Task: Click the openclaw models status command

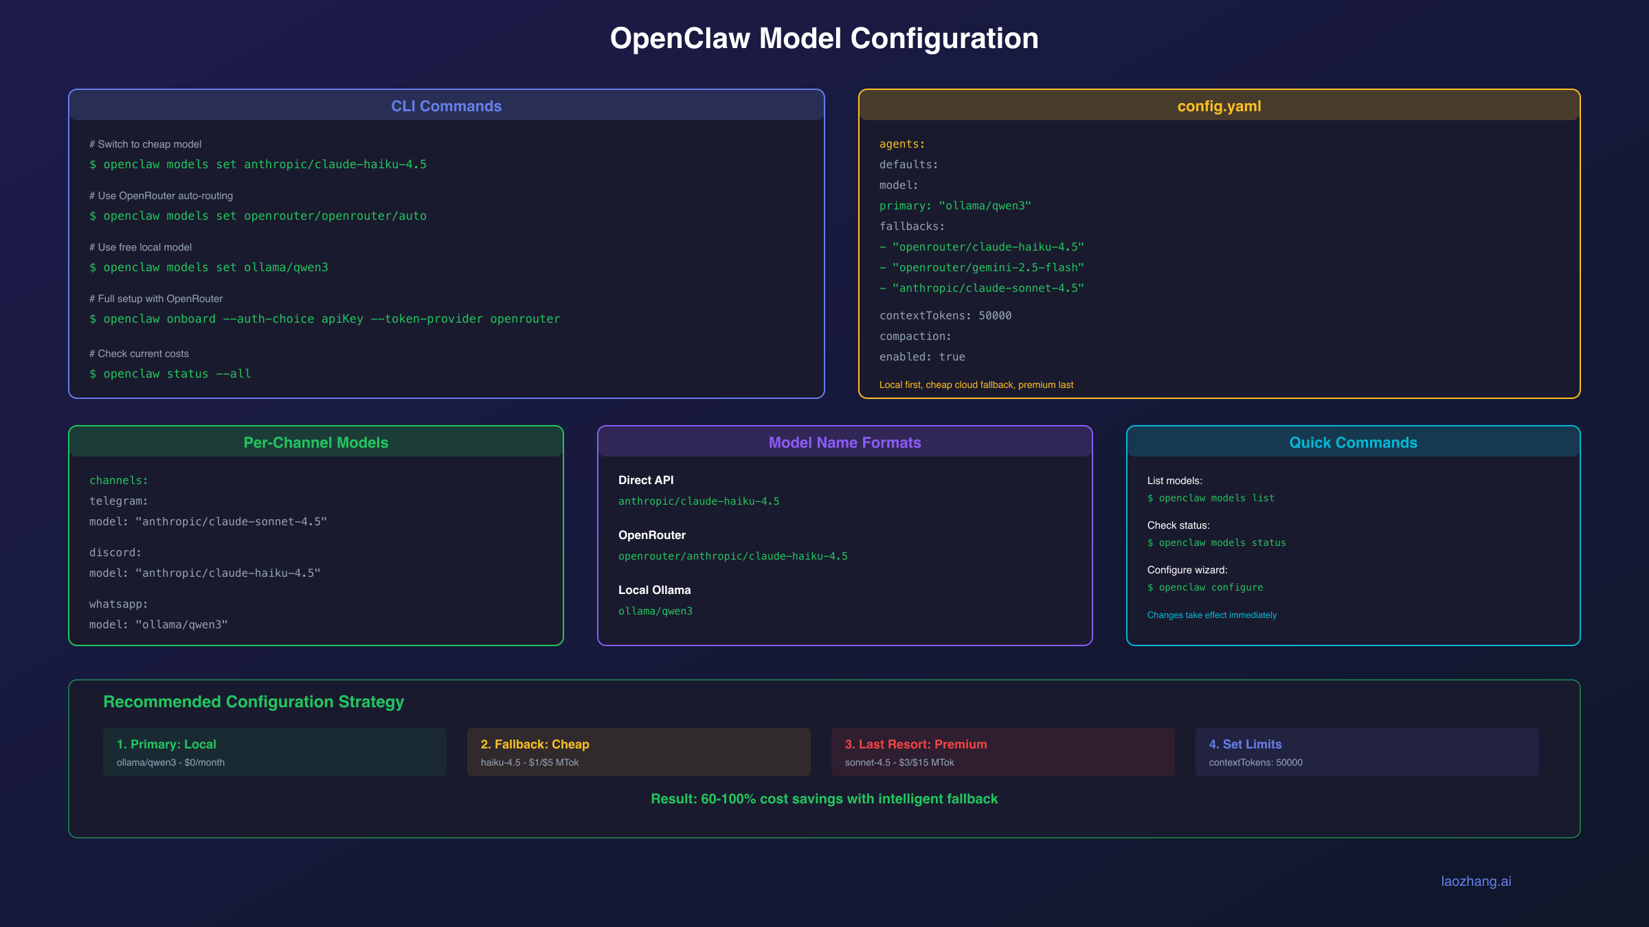Action: click(x=1216, y=542)
